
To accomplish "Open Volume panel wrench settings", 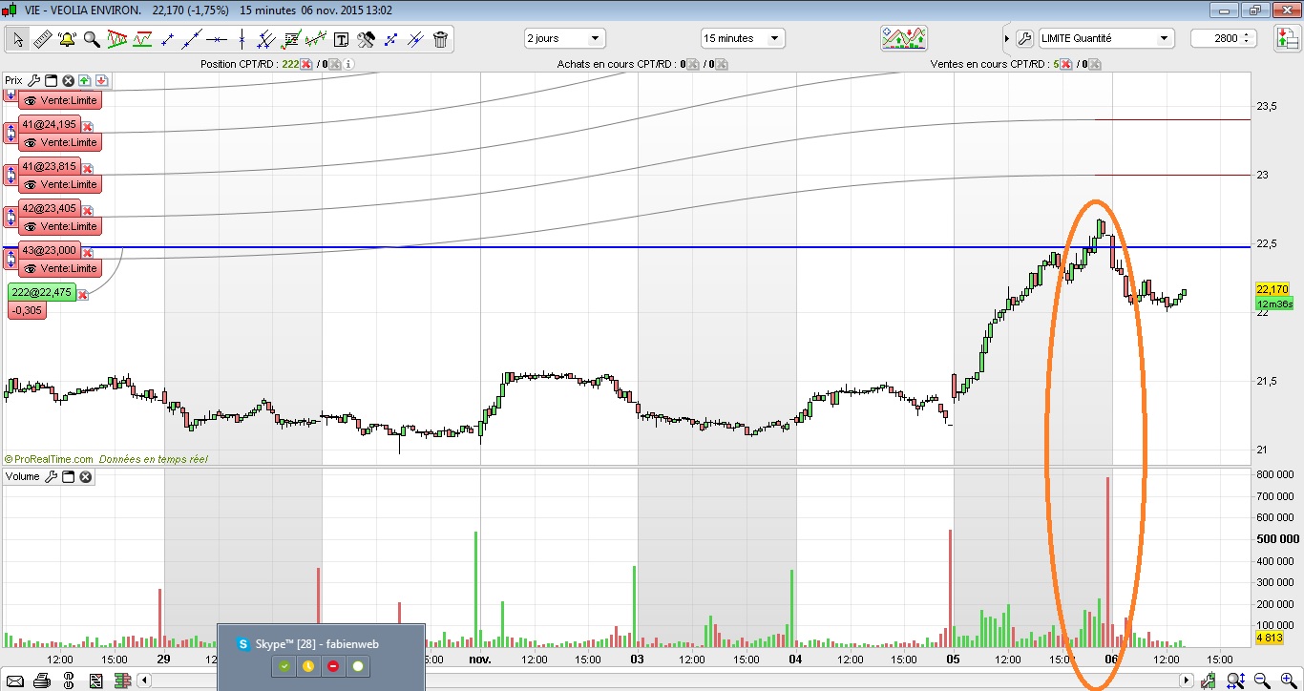I will [52, 476].
